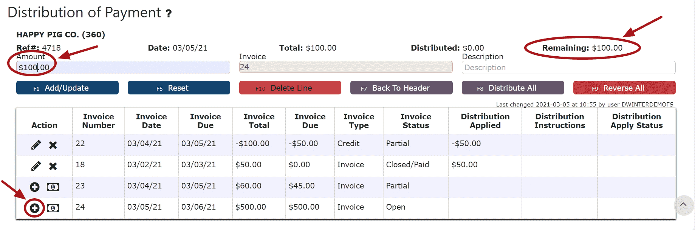Click the pencil edit icon for invoice 22
This screenshot has width=695, height=230.
(36, 145)
